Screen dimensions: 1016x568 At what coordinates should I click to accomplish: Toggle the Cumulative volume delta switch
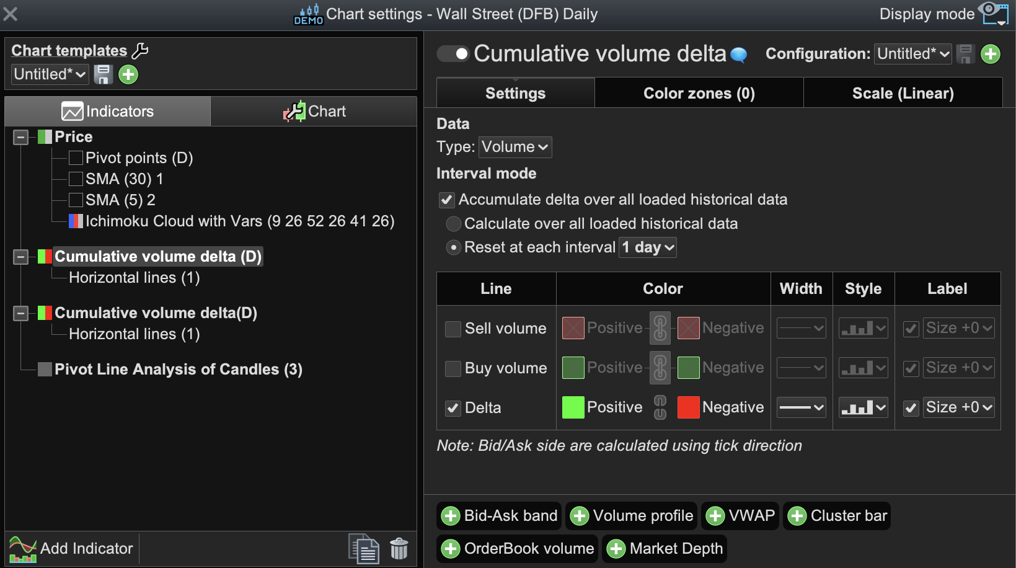click(454, 54)
